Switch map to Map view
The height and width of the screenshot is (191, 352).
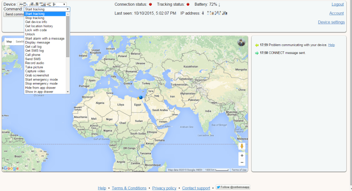click(9, 41)
